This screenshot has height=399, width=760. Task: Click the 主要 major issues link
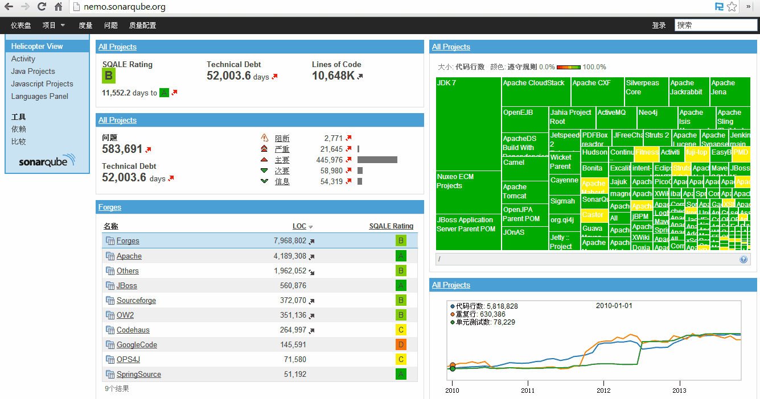coord(282,160)
